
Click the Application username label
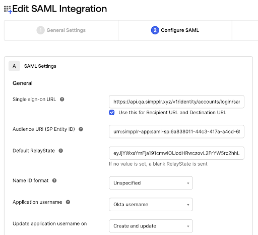click(37, 202)
